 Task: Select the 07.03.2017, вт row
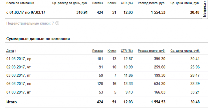[103, 92]
